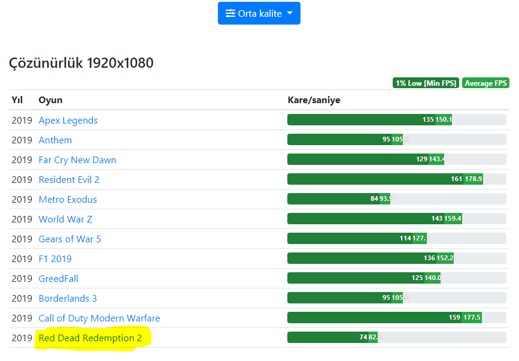Click the Oyun column header
Image resolution: width=519 pixels, height=361 pixels.
(50, 100)
